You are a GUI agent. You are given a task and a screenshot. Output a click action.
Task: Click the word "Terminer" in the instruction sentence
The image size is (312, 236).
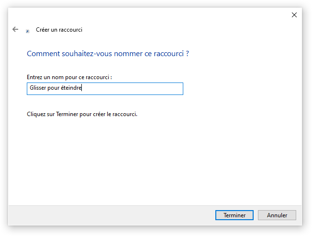coord(67,114)
